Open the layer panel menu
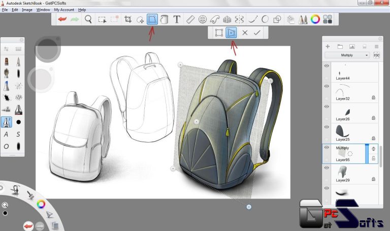This screenshot has height=231, width=390. tap(377, 47)
